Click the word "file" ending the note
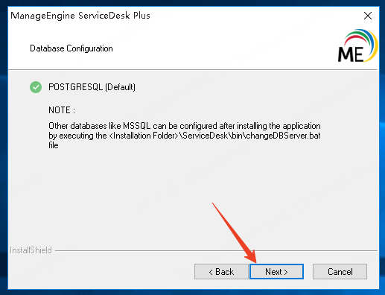Viewport: 385px width, 295px height. 54,145
